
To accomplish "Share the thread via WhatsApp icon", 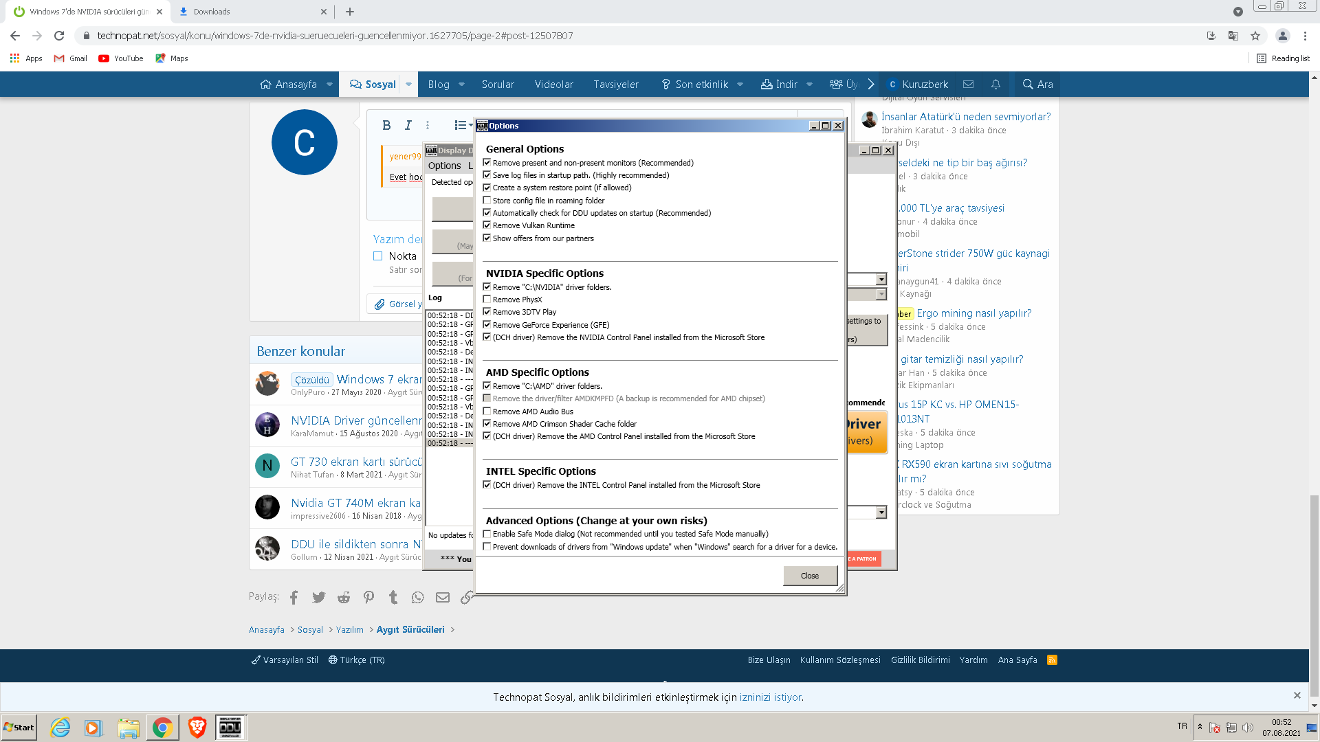I will tap(417, 598).
